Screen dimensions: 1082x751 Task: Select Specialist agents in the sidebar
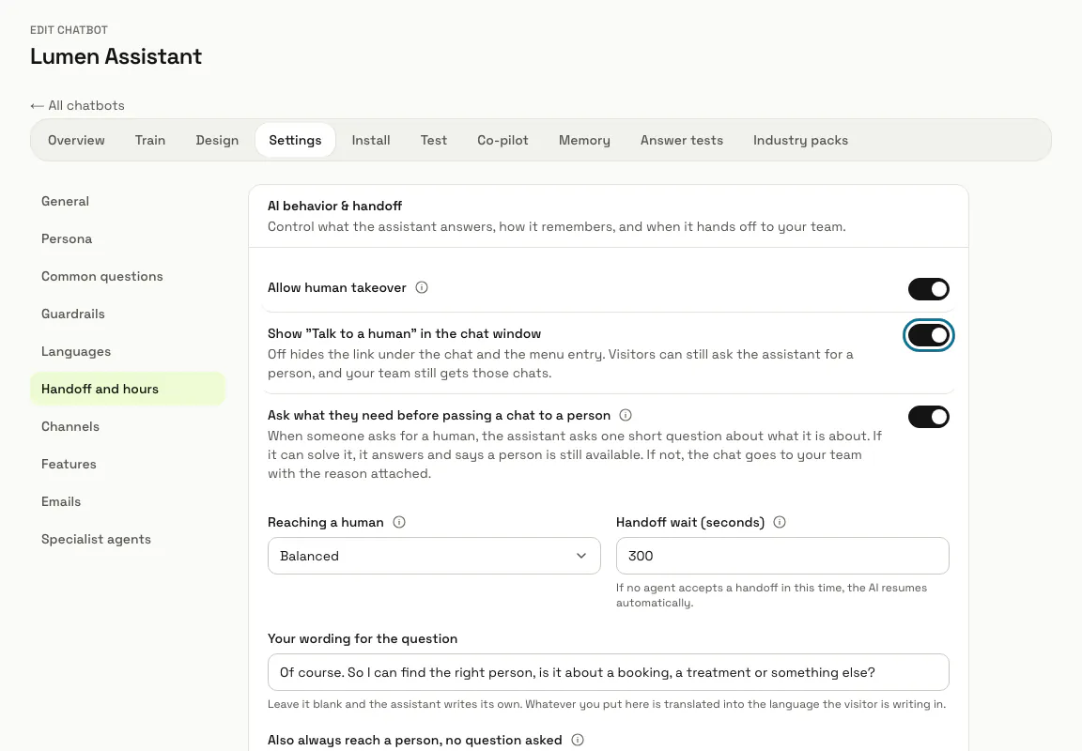(x=128, y=539)
